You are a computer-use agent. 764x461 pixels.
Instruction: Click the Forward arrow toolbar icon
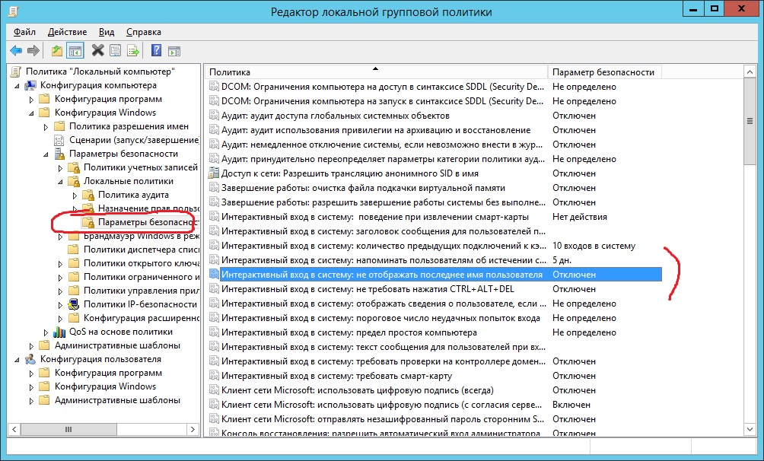[x=33, y=51]
